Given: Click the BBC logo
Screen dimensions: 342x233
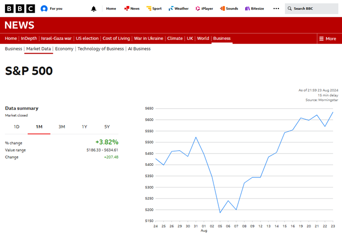Looking at the screenshot, I should (20, 9).
